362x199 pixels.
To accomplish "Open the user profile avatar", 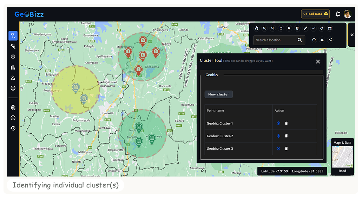I will [348, 14].
